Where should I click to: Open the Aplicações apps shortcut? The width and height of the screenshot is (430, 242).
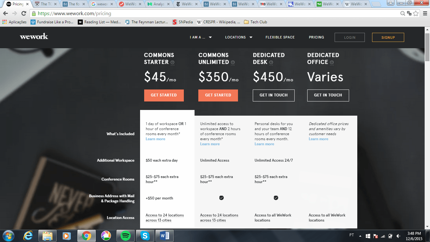pyautogui.click(x=14, y=22)
